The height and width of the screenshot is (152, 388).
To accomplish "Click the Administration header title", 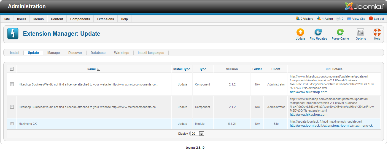I will pos(27,6).
